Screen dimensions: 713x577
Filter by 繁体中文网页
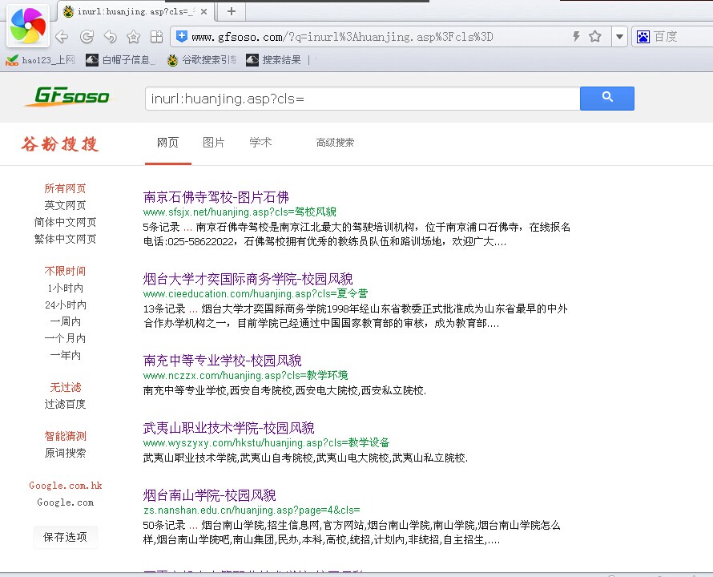tap(65, 239)
